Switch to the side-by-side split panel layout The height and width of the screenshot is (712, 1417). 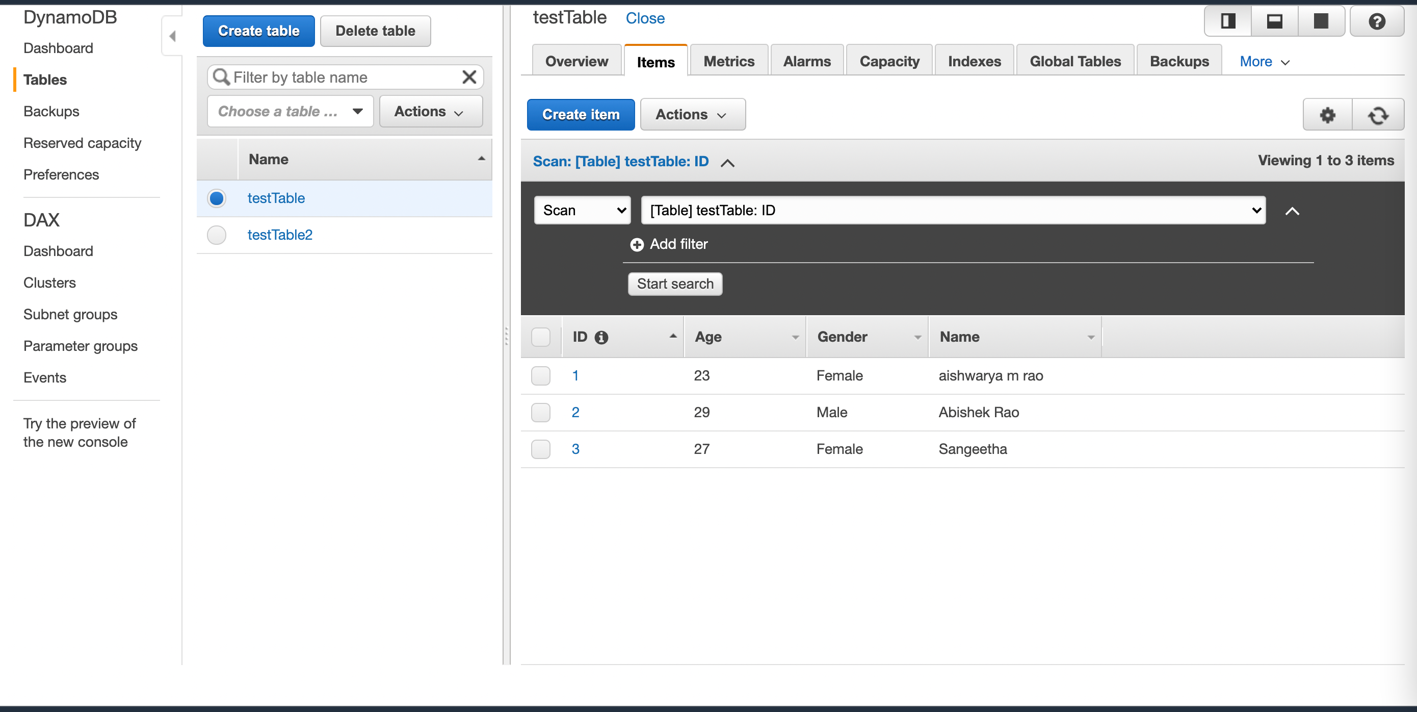[1228, 21]
